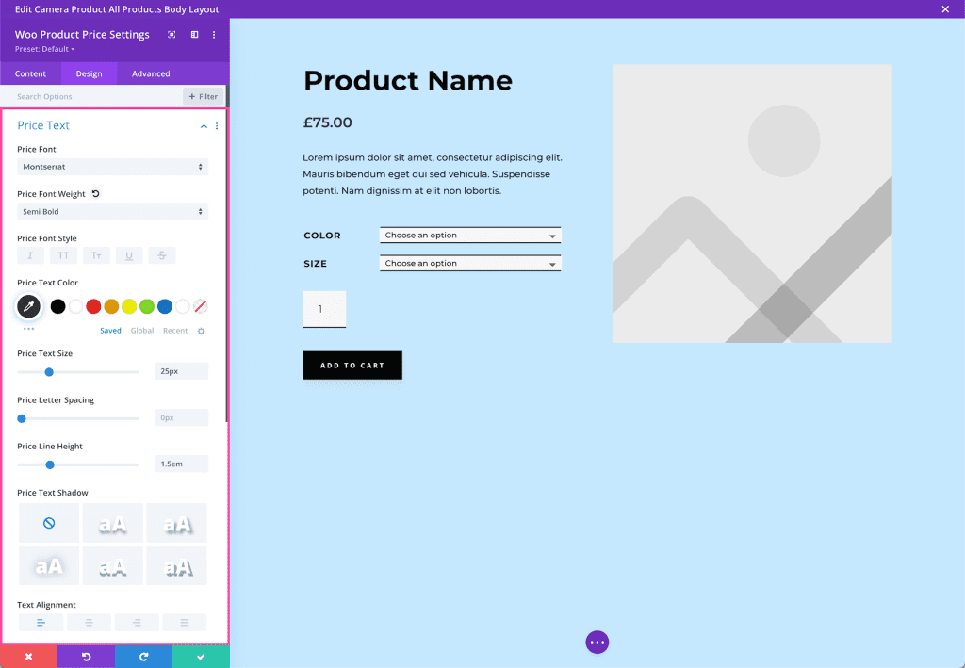Screen dimensions: 965x668
Task: Open the Preset Default dropdown
Action: pos(41,49)
